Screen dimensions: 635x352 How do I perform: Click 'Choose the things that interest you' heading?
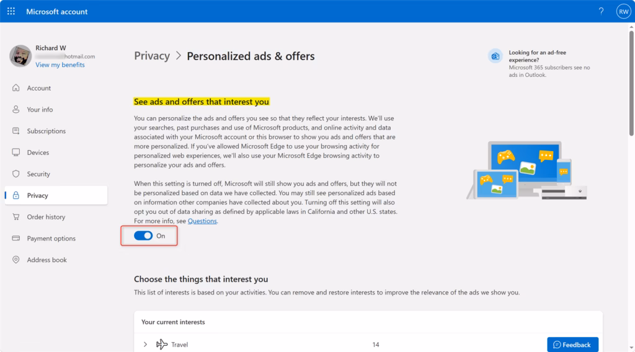coord(201,279)
